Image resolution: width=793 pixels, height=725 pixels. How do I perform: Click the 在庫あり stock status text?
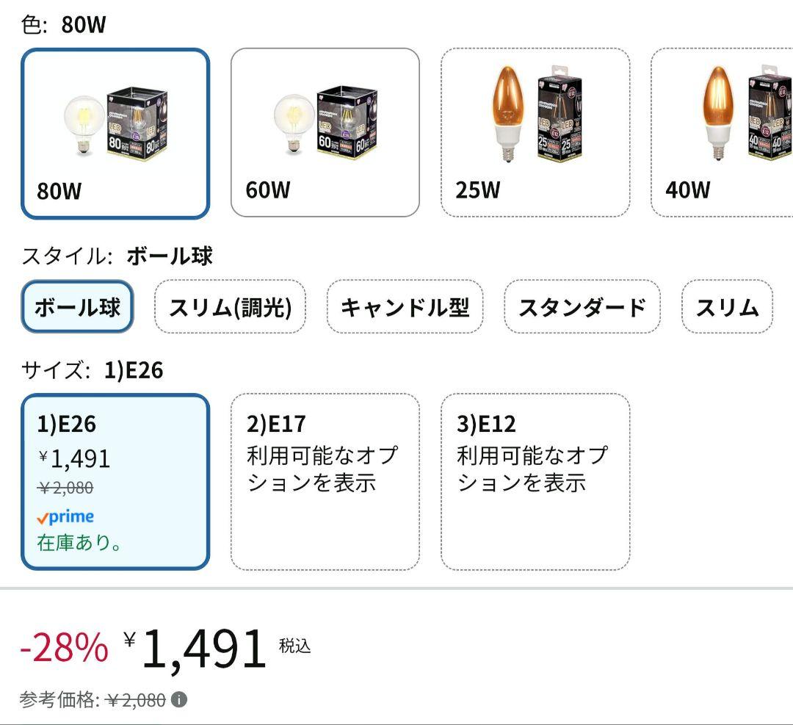click(79, 544)
